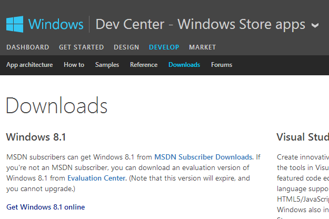
Task: Click the Windows 8.1 section heading
Action: (x=36, y=137)
